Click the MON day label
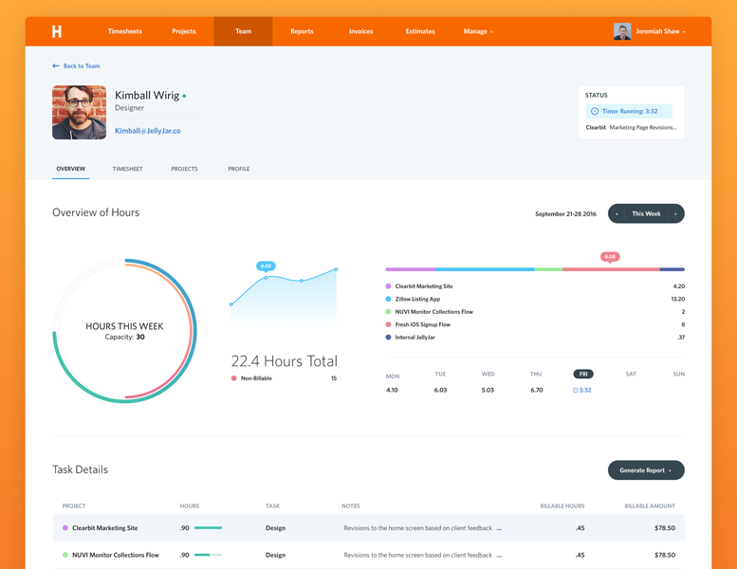 point(393,376)
